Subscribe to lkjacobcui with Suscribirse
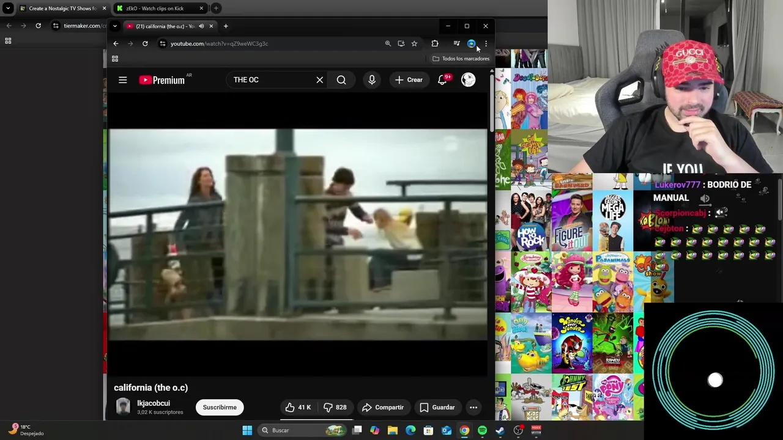Screen dimensions: 783x440 220,408
